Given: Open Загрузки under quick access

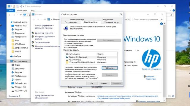Looking at the screenshot, I should [x=17, y=29].
